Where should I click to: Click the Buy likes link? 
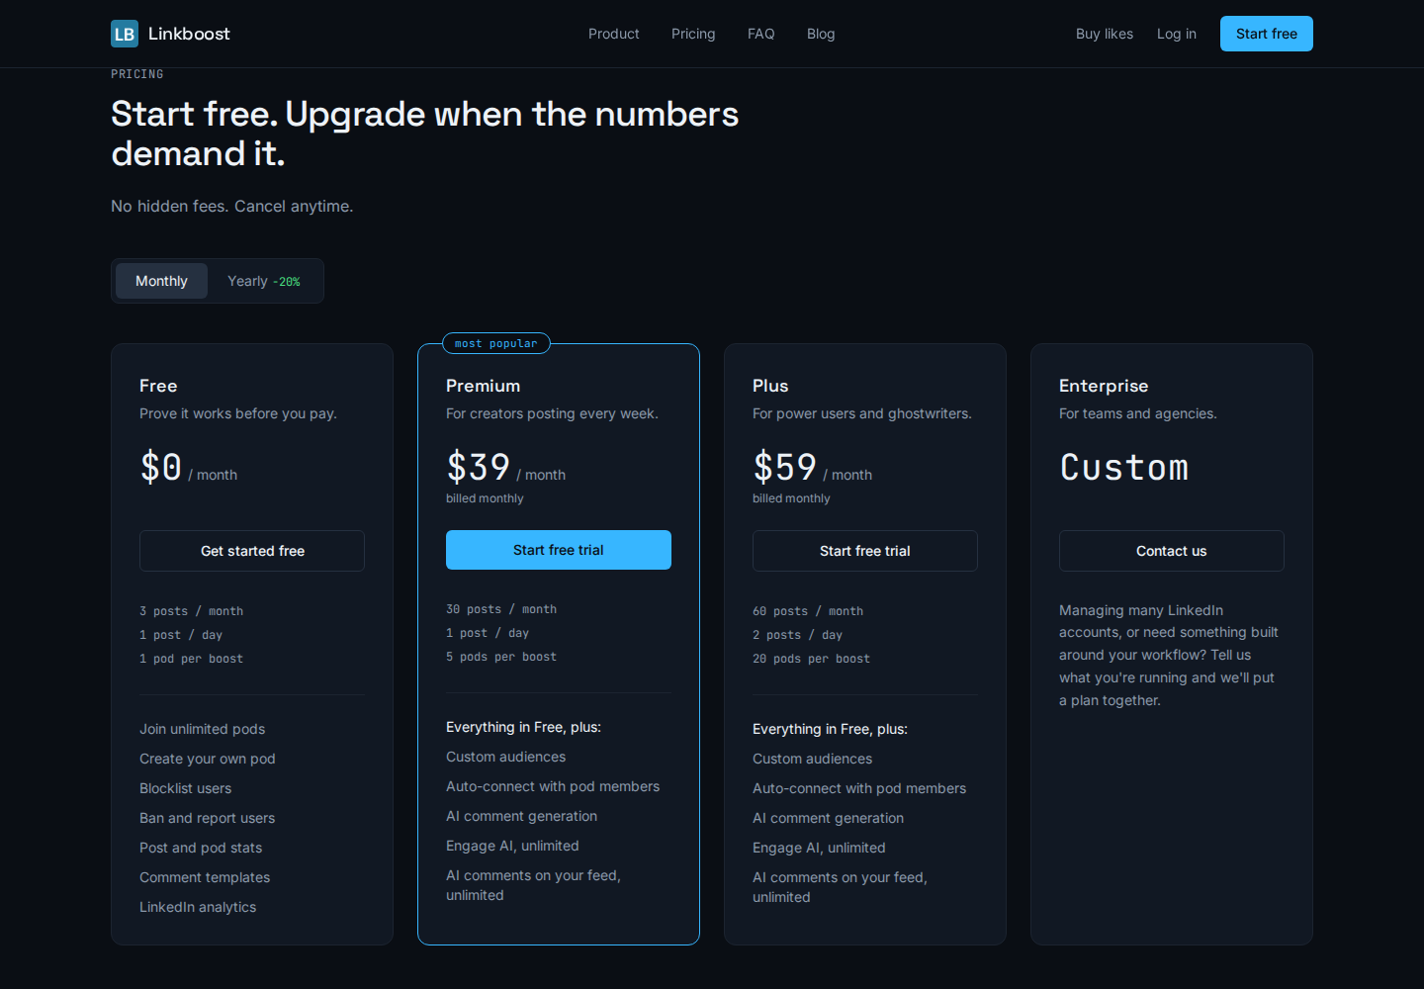tap(1105, 34)
